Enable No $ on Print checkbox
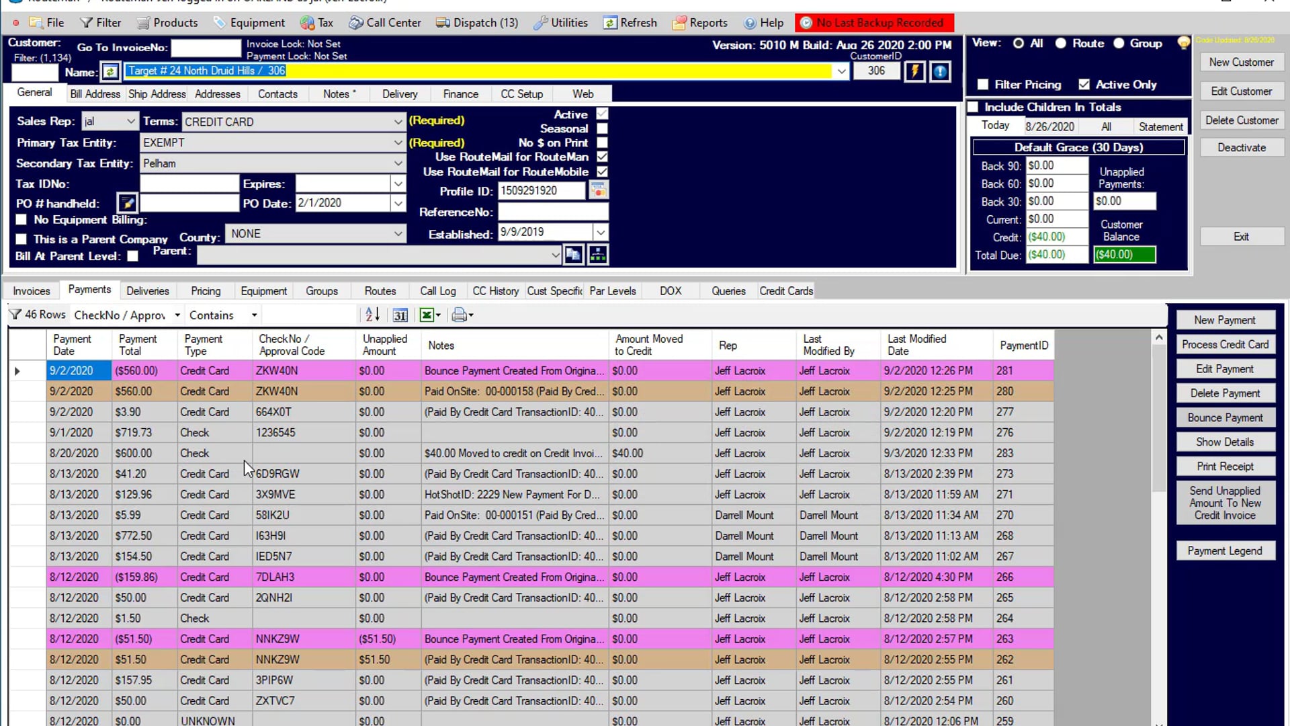This screenshot has width=1290, height=726. tap(602, 143)
